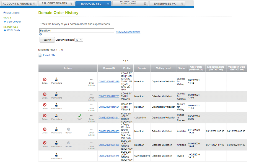Open the Show Advanced Search link
Viewport: 259px width, 164px height.
(x=128, y=32)
